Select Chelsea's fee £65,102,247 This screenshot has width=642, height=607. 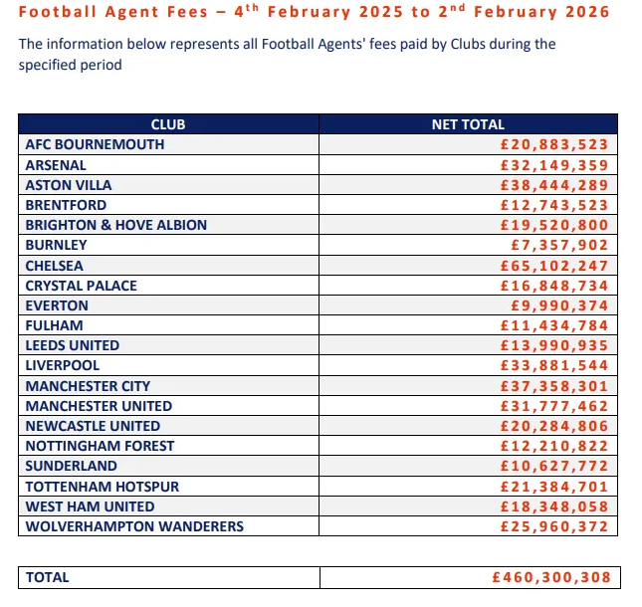coord(554,266)
